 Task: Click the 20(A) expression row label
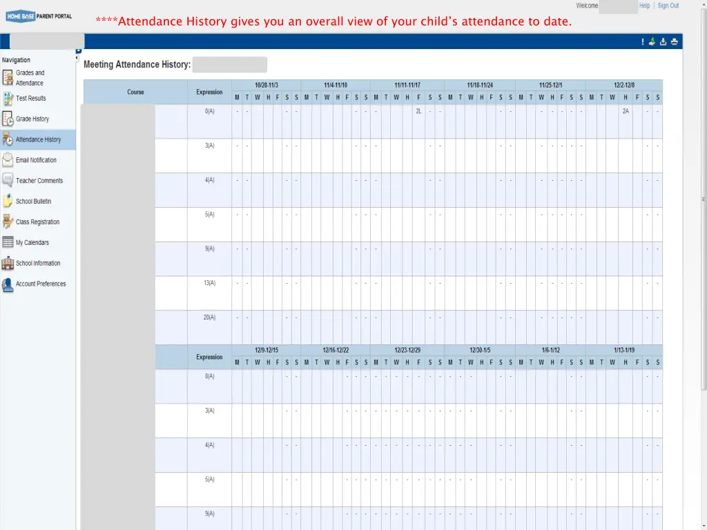coord(210,317)
